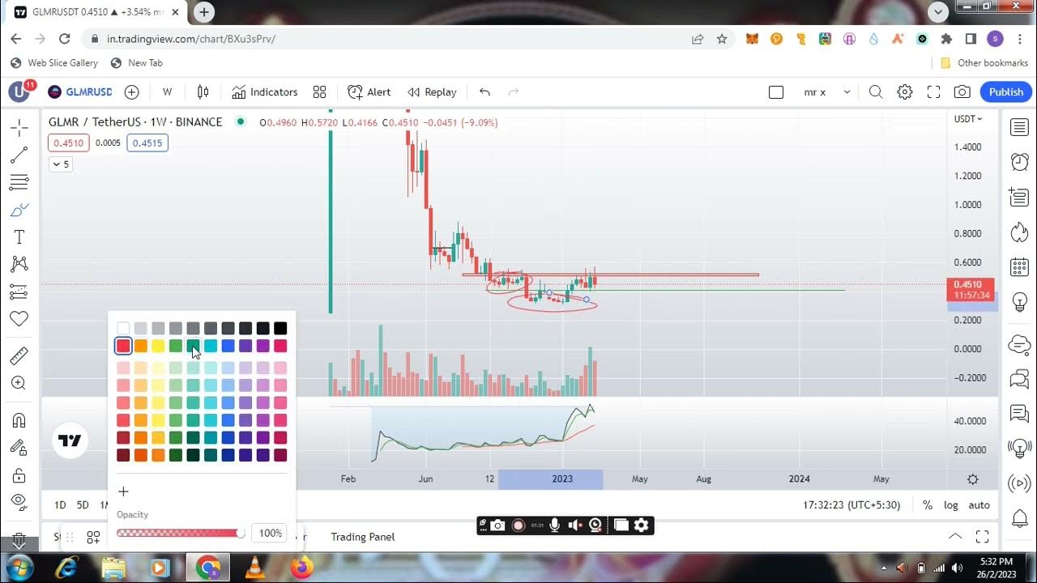1037x583 pixels.
Task: Open indicator templates grid
Action: point(319,92)
